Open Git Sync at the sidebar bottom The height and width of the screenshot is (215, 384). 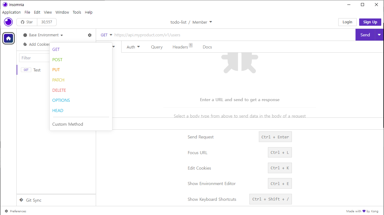[30, 200]
